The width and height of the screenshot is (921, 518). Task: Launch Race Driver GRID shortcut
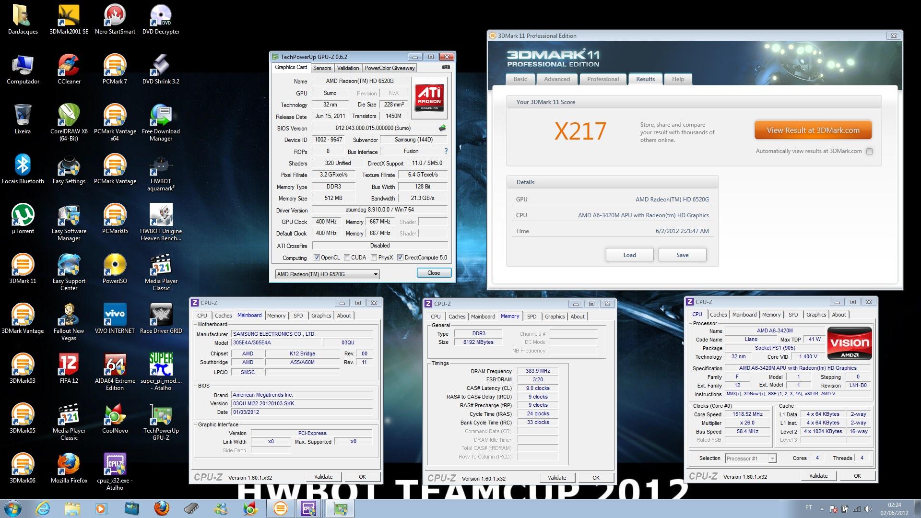pyautogui.click(x=161, y=318)
